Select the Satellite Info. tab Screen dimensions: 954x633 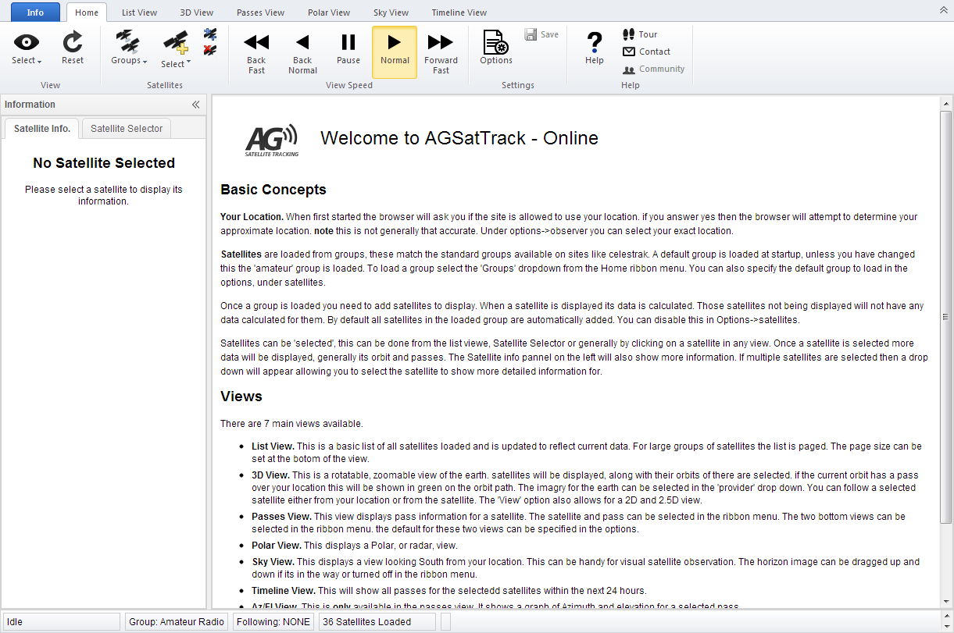(42, 129)
